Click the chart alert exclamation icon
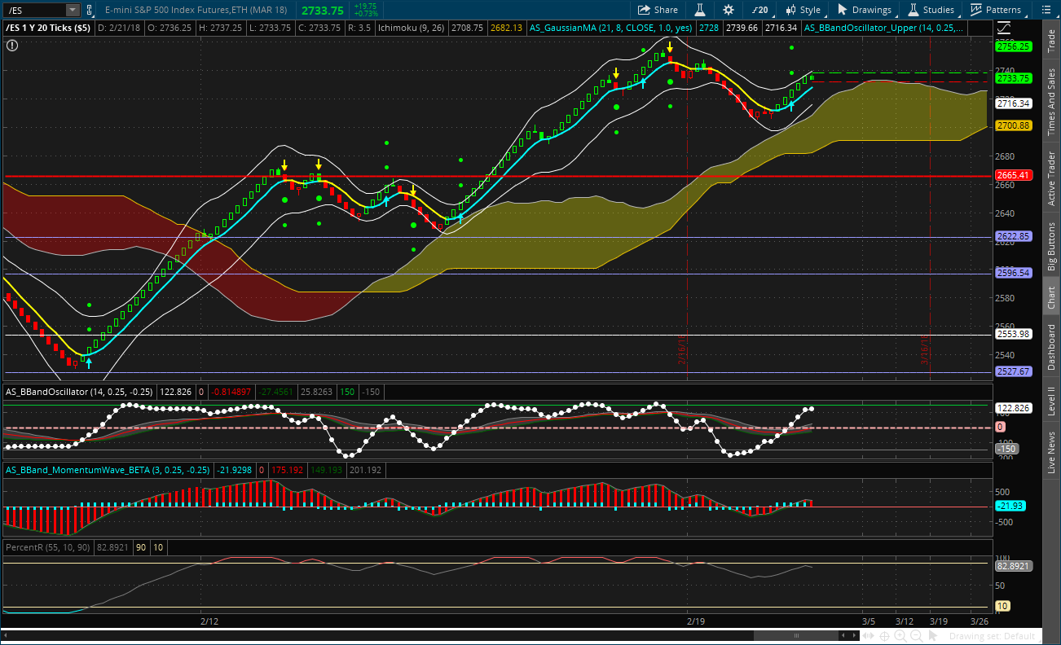This screenshot has width=1061, height=645. point(11,46)
